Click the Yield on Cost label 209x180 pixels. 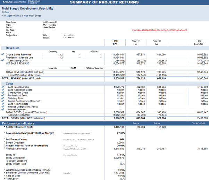[x=12, y=176]
